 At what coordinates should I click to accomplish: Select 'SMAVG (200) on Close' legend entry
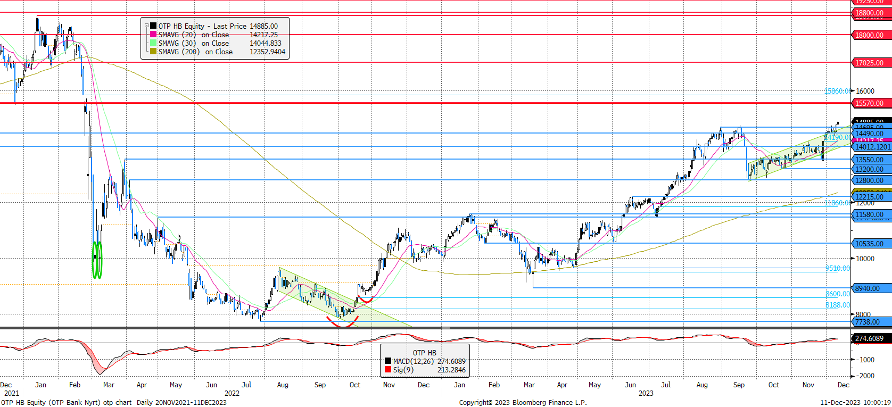[195, 52]
